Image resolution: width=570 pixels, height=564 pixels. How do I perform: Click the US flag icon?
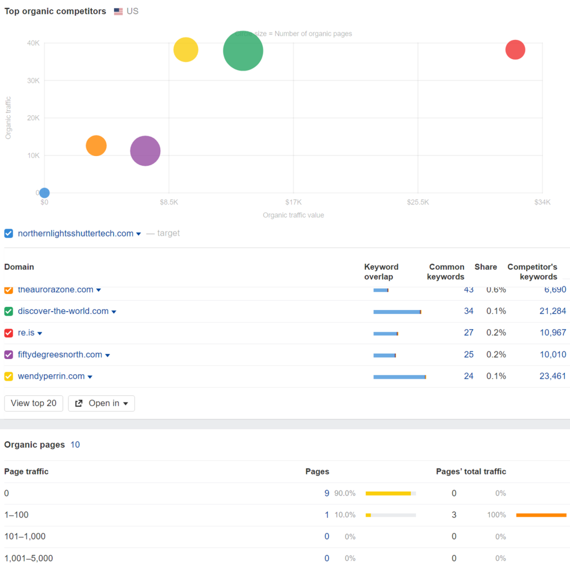click(119, 11)
